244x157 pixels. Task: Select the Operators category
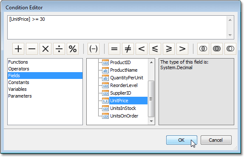pyautogui.click(x=45, y=69)
